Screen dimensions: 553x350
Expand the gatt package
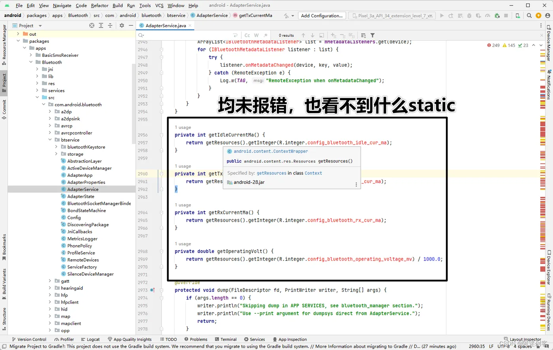click(50, 281)
